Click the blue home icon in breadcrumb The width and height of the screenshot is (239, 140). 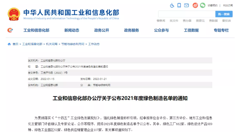point(9,44)
